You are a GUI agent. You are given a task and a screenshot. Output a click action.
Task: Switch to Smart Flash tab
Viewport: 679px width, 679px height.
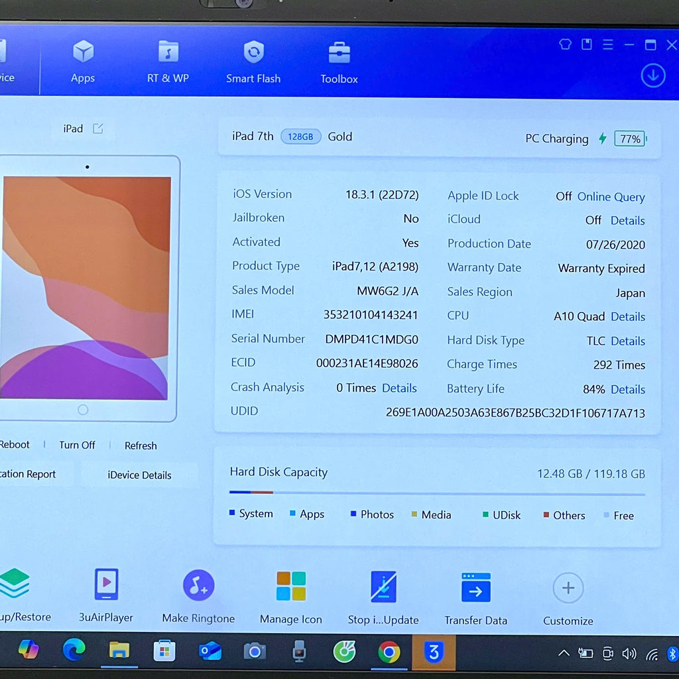253,61
